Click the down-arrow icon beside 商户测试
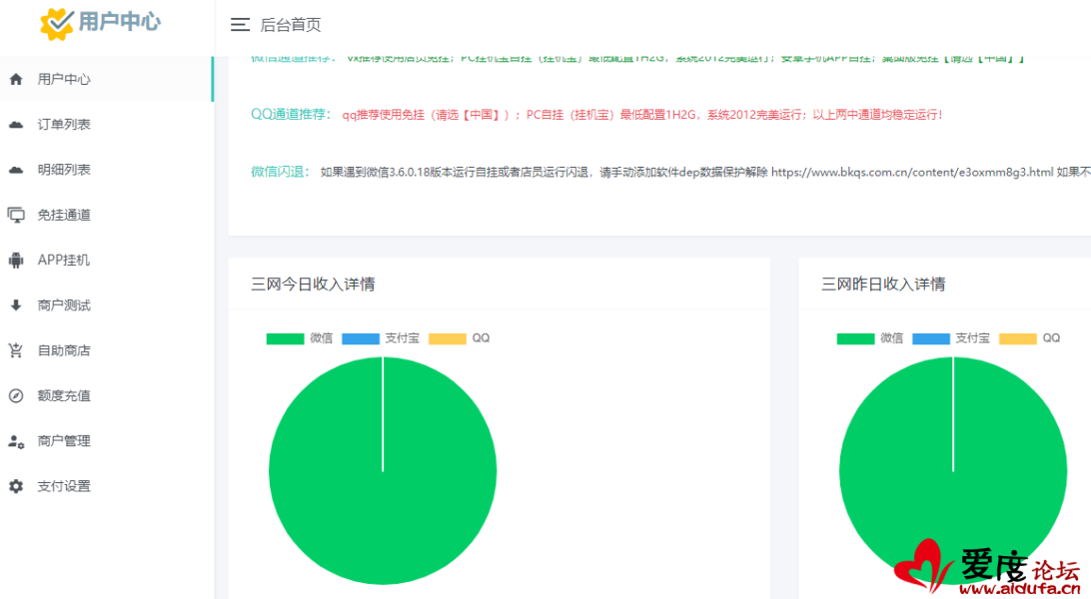The width and height of the screenshot is (1091, 599). point(16,305)
